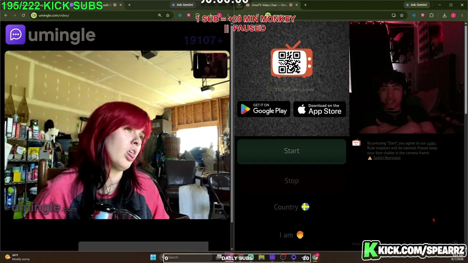Open new tab in the umingle window
This screenshot has height=263, width=468.
tap(129, 5)
